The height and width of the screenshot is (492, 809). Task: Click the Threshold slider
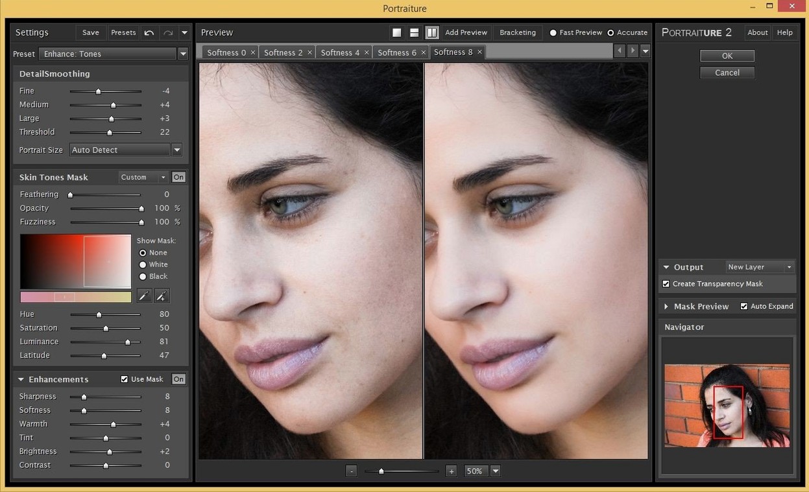click(x=105, y=132)
